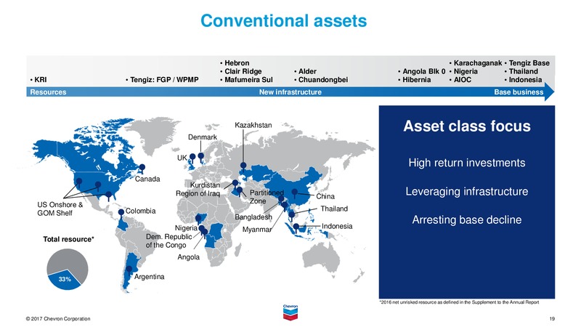Click the 'Mafumeira Sul' bullet
Viewport: 581px width, 327px height.
(x=246, y=80)
